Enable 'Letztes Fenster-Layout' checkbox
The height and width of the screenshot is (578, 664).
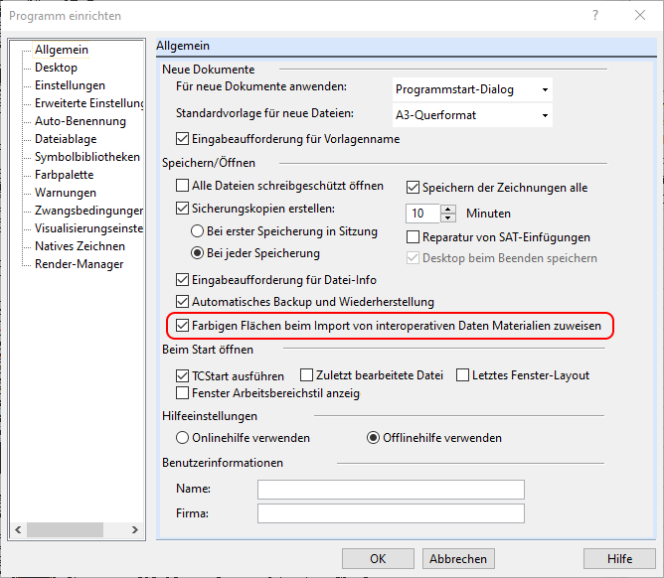(x=463, y=374)
